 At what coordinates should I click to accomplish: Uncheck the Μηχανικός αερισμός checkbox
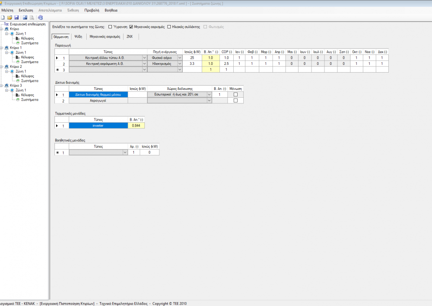[x=131, y=27]
